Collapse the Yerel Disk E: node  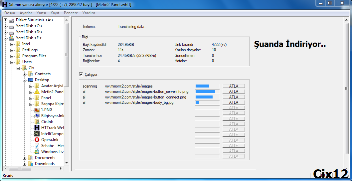(x=6, y=38)
